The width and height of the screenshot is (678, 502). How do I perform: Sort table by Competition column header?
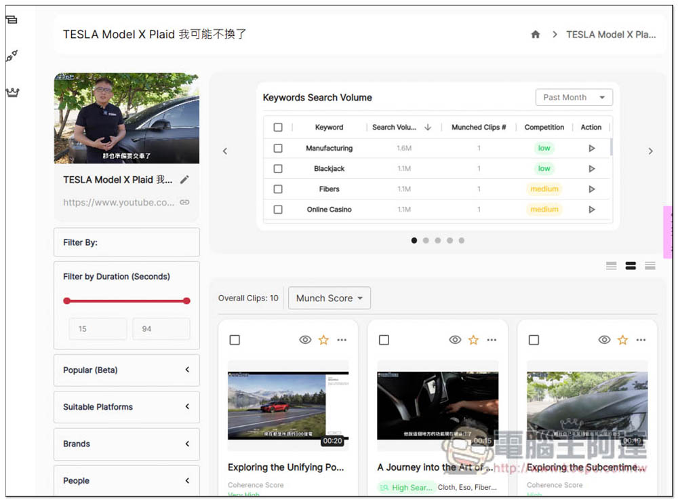544,128
